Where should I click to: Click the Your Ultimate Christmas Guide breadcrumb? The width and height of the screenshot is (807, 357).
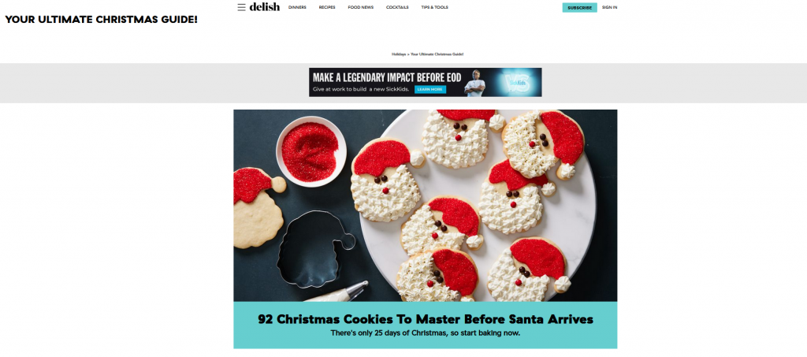pos(437,54)
